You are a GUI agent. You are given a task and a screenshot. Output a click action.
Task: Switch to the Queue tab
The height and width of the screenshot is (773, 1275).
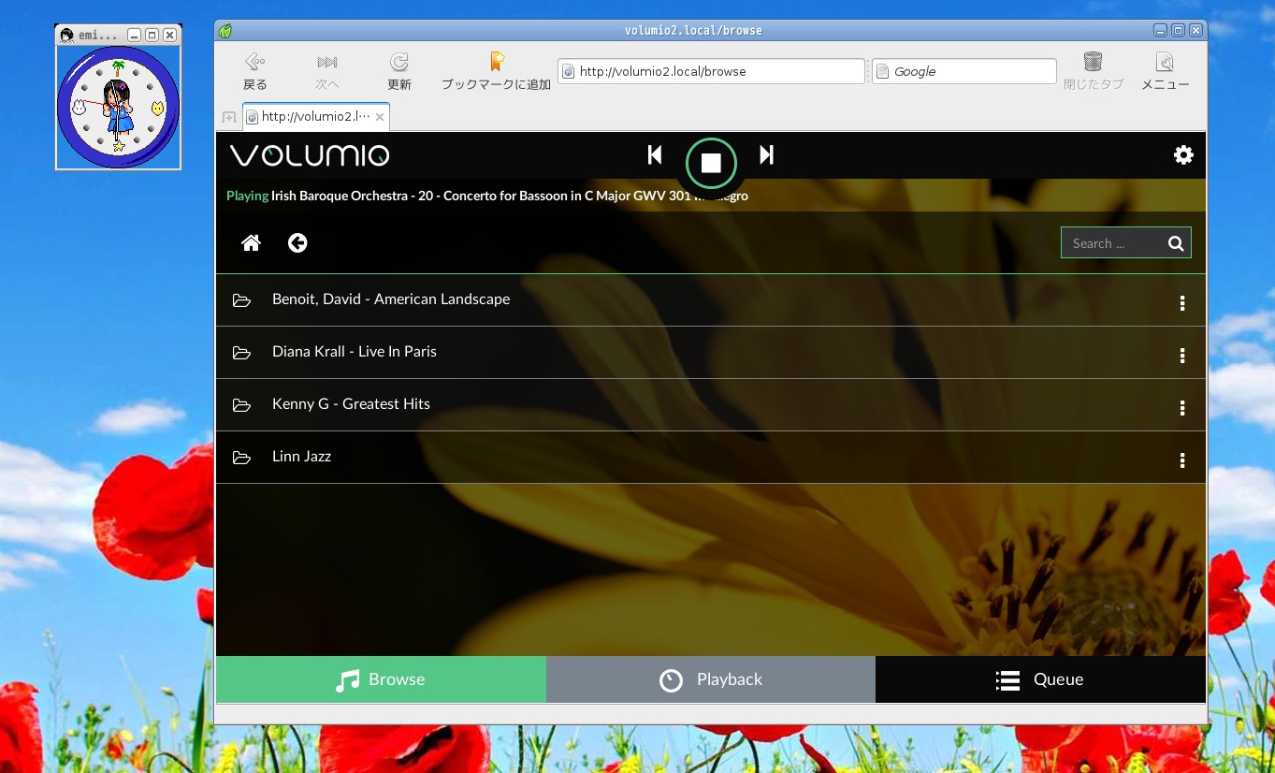(x=1040, y=679)
